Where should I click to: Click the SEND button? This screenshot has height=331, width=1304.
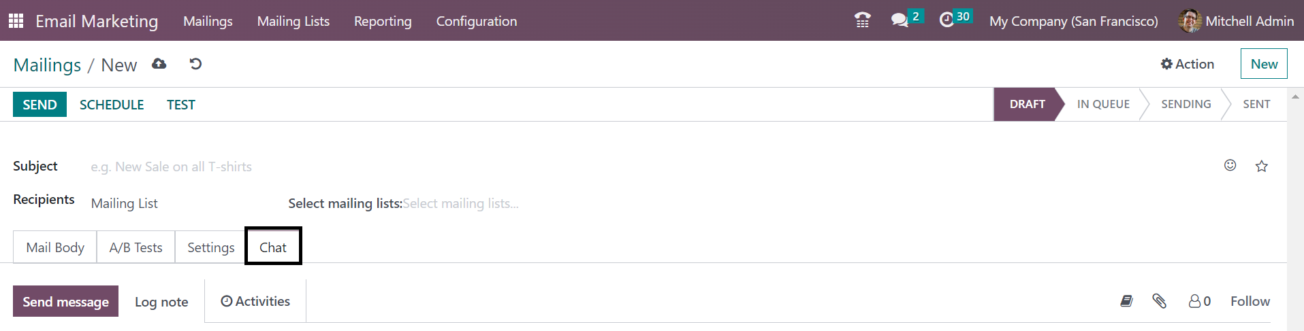click(39, 105)
